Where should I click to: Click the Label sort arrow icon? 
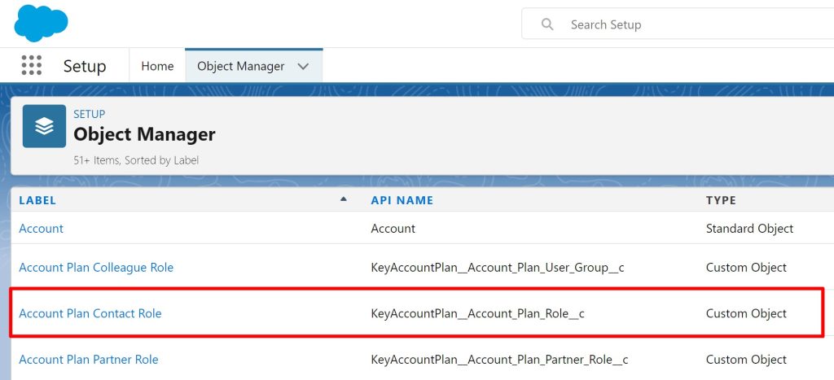coord(344,199)
